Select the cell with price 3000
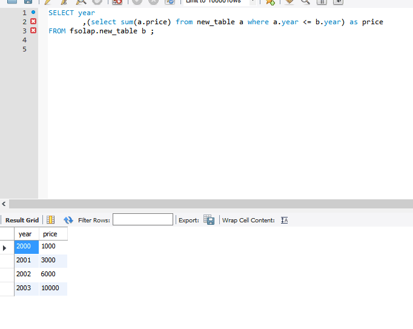Screen dimensions: 413x329 (x=53, y=261)
